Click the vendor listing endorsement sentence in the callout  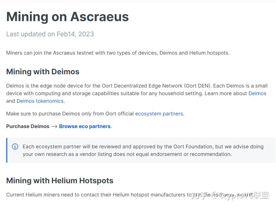[x=127, y=154]
